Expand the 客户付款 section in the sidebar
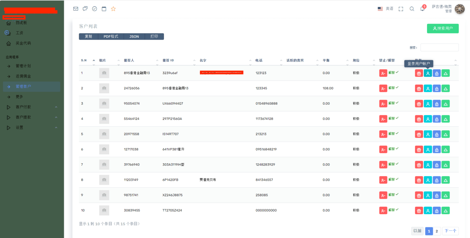The image size is (470, 238). (23, 107)
